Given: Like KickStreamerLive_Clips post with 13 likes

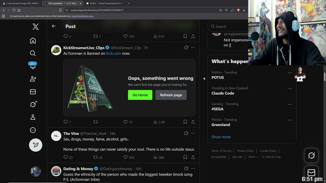Looking at the screenshot, I should click(x=128, y=122).
